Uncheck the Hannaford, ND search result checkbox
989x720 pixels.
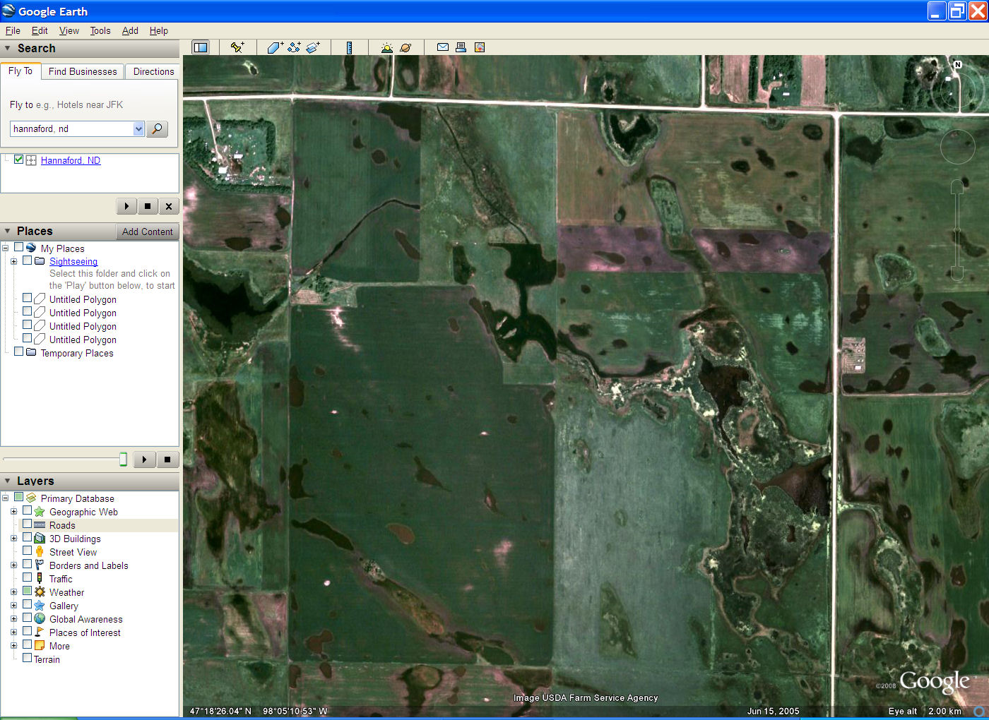[x=19, y=160]
